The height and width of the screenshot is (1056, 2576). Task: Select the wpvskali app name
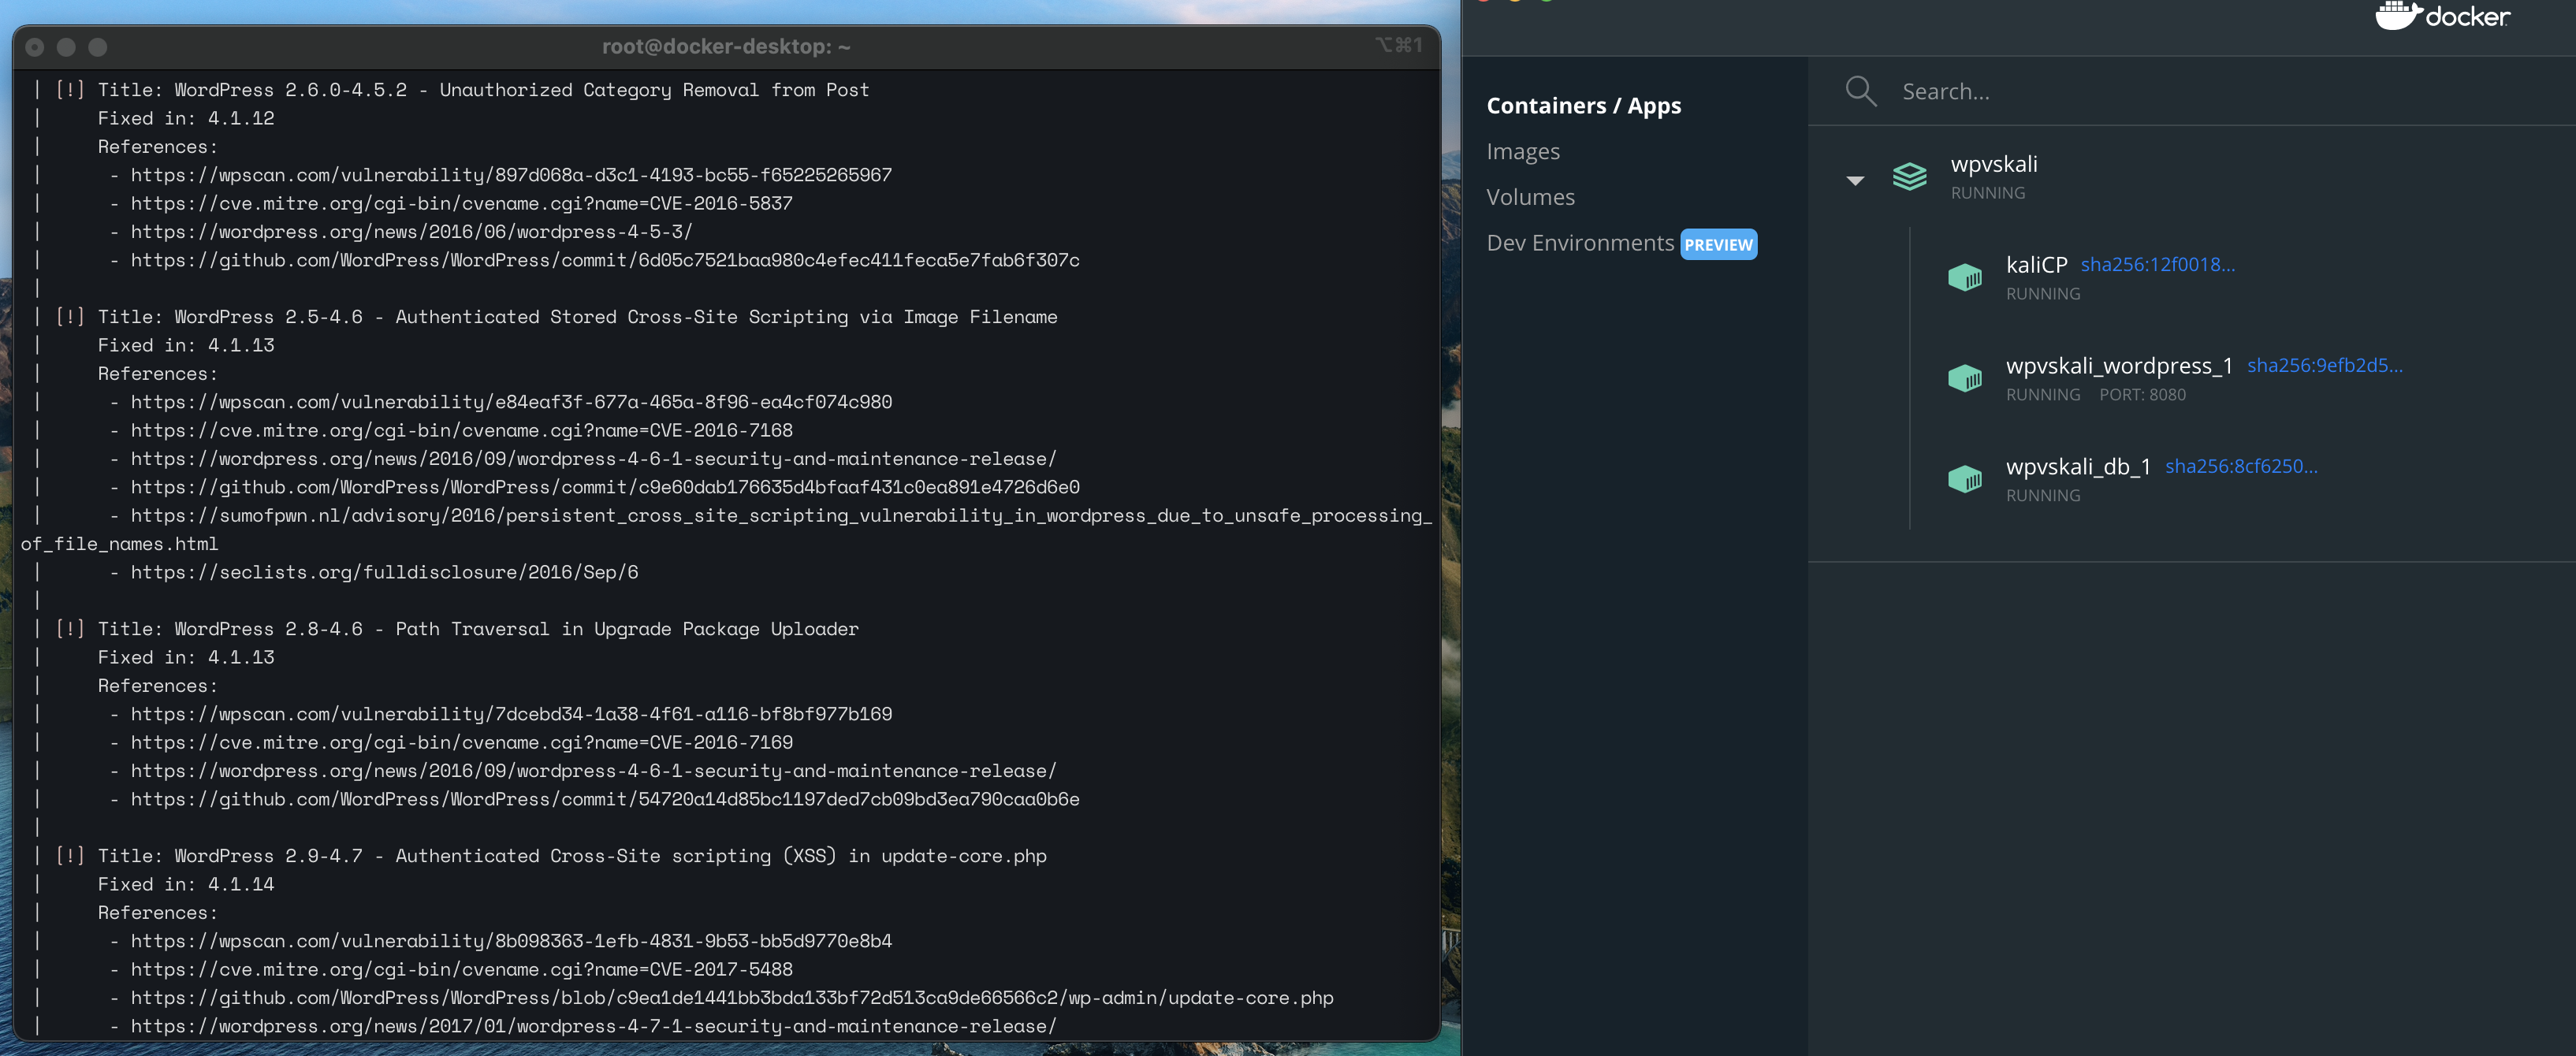click(x=1993, y=164)
